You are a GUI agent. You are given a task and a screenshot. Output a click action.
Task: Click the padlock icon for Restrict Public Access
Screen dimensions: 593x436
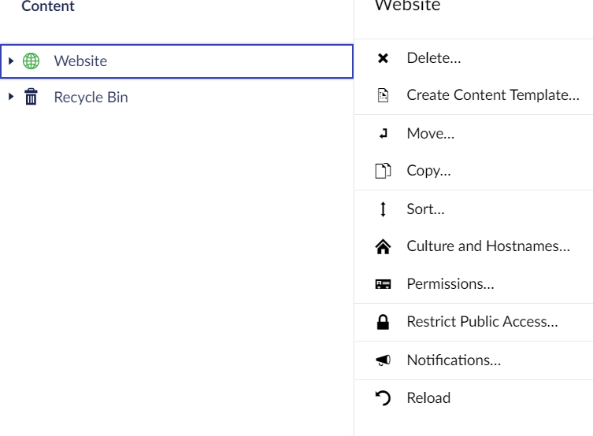point(383,322)
